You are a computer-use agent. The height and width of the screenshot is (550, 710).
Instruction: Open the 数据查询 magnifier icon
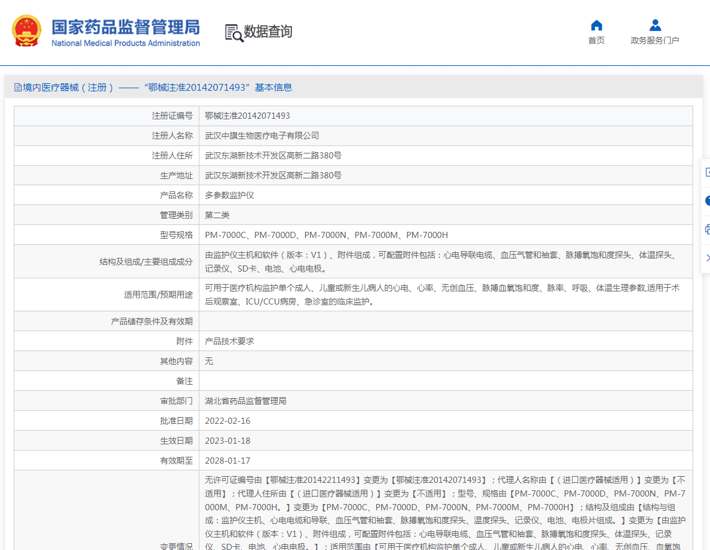coord(234,33)
